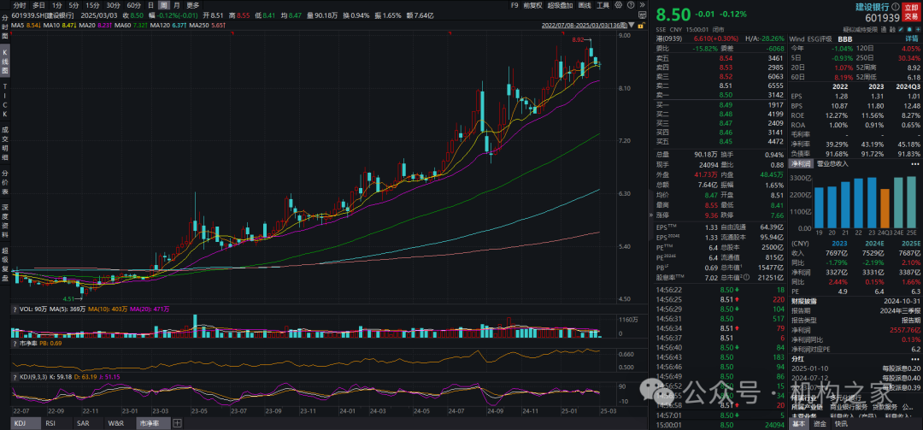Select the 周 weekly timeframe
923x430 pixels.
point(163,5)
